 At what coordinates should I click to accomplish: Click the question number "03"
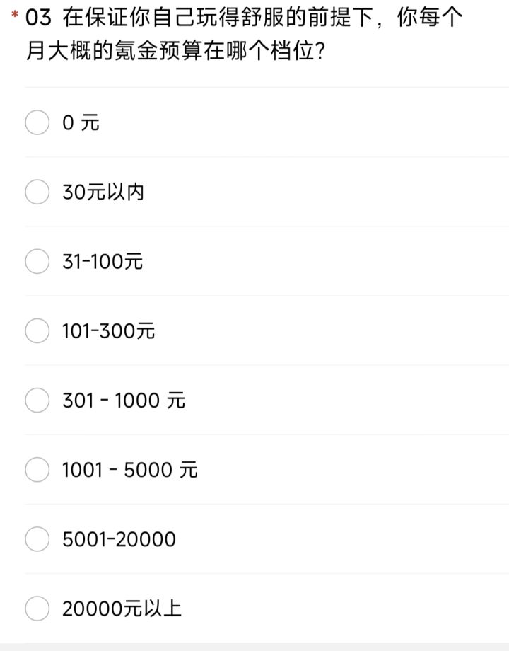pos(38,19)
